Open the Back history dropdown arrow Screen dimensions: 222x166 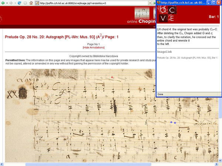click(7, 3)
